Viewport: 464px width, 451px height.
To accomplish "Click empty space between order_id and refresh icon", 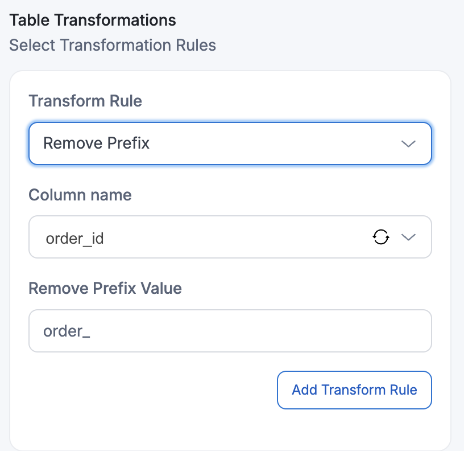I will [239, 237].
